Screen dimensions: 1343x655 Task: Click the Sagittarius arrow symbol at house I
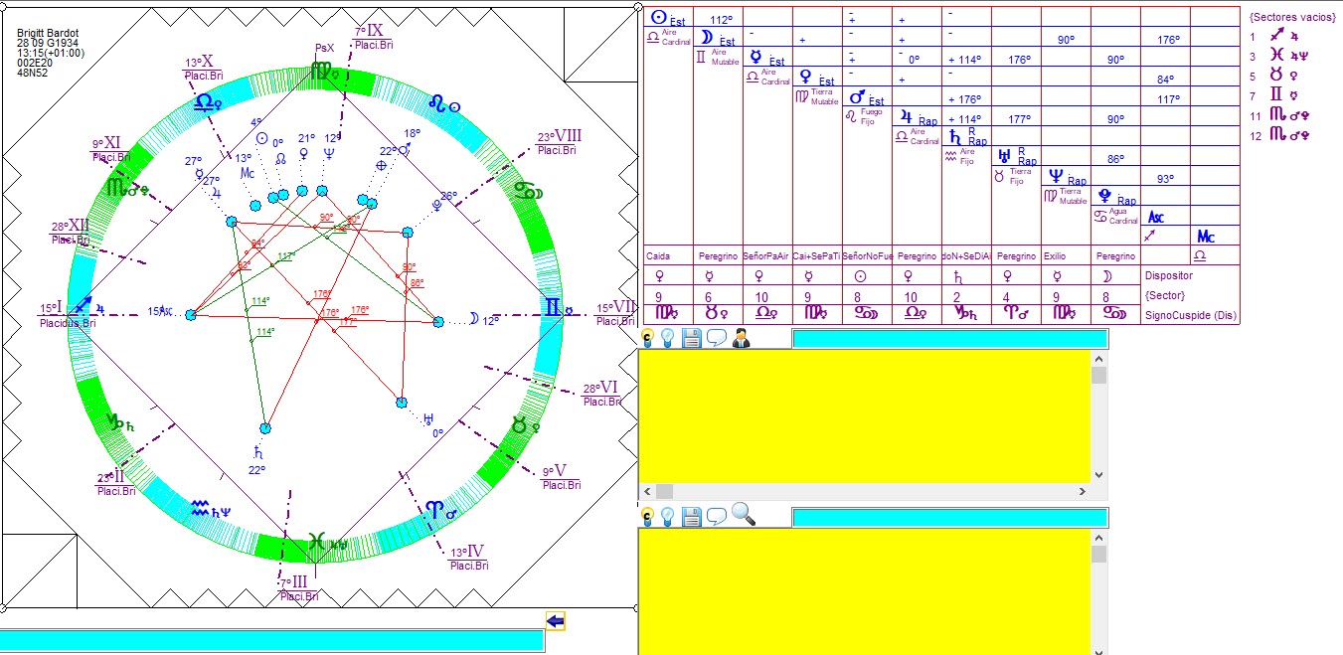[x=84, y=306]
